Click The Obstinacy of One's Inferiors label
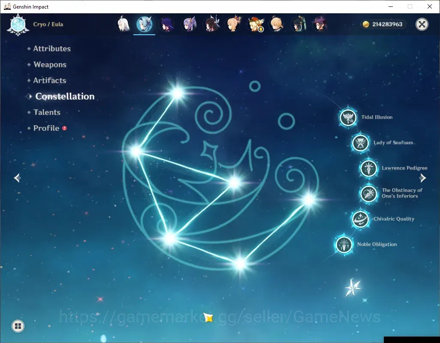The image size is (440, 343). pos(401,193)
